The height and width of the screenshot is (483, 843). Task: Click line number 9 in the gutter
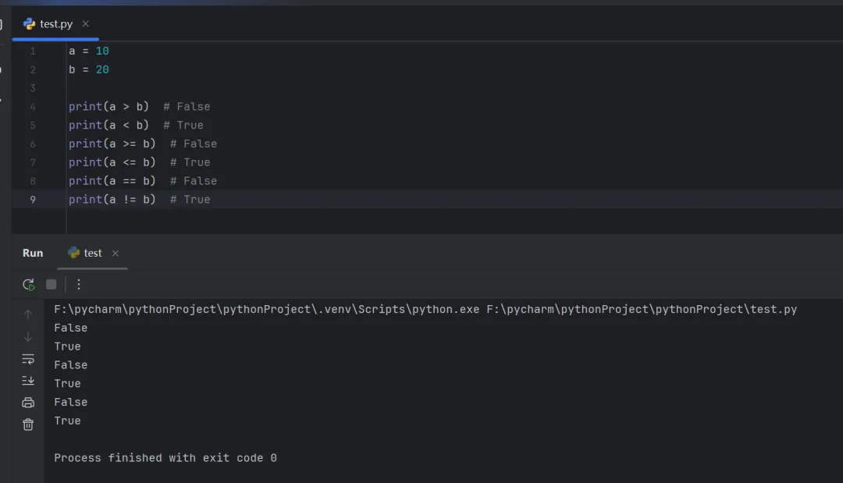pyautogui.click(x=33, y=200)
